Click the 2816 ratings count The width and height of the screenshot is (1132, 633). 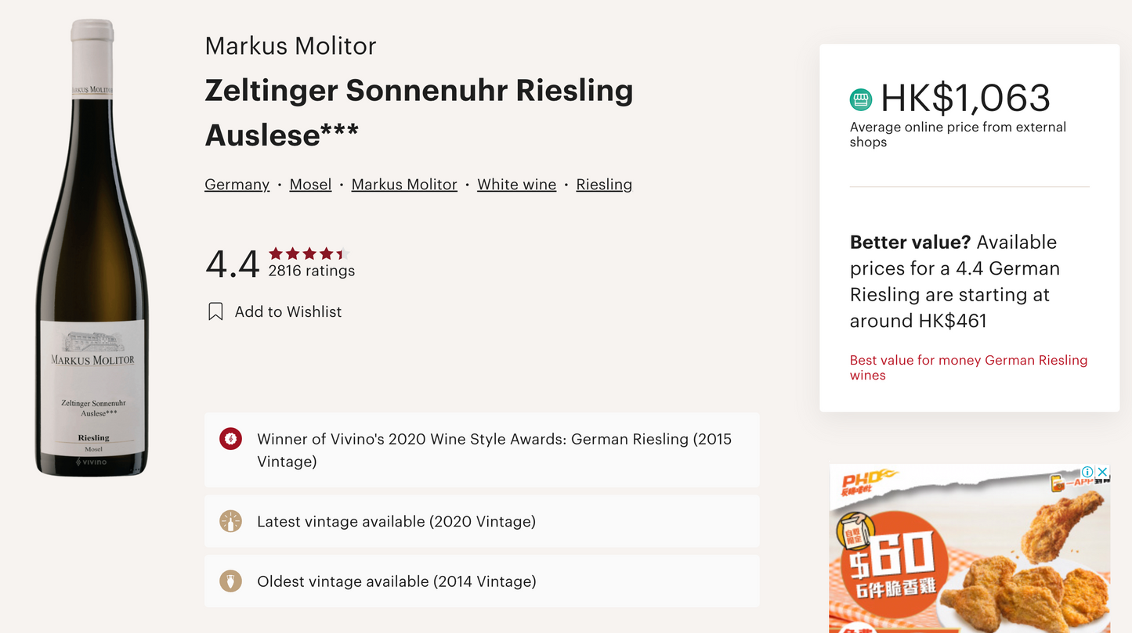[x=311, y=271]
